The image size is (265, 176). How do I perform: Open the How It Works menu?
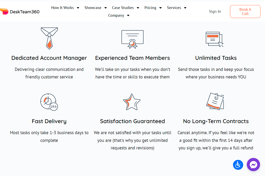coord(63,8)
